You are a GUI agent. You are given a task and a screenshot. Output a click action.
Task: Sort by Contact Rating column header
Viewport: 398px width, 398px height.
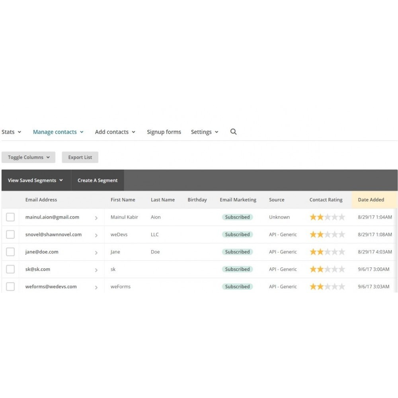326,200
